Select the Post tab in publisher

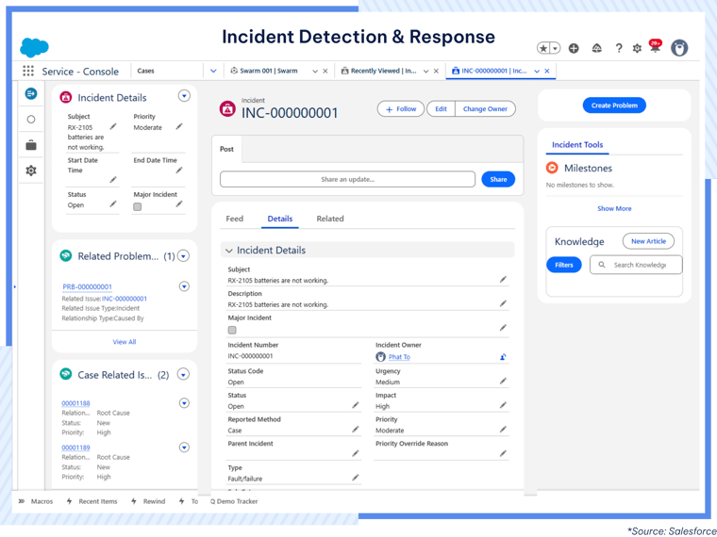[226, 149]
